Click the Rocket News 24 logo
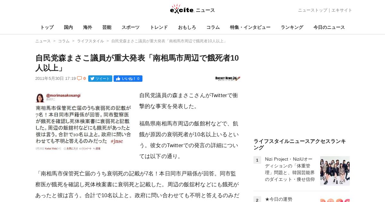 click(x=228, y=79)
